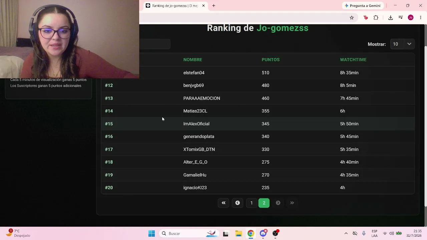Viewport: 427px width, 240px height.
Task: Select the name benjvgb69 in the table
Action: tap(193, 85)
